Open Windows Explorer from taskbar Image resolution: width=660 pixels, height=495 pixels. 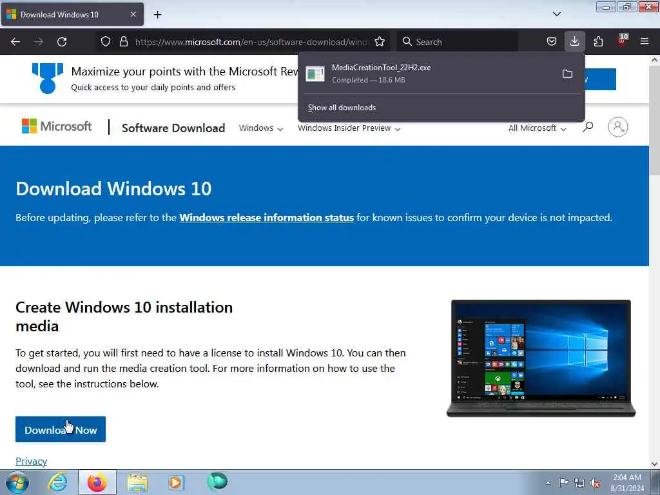pos(137,482)
